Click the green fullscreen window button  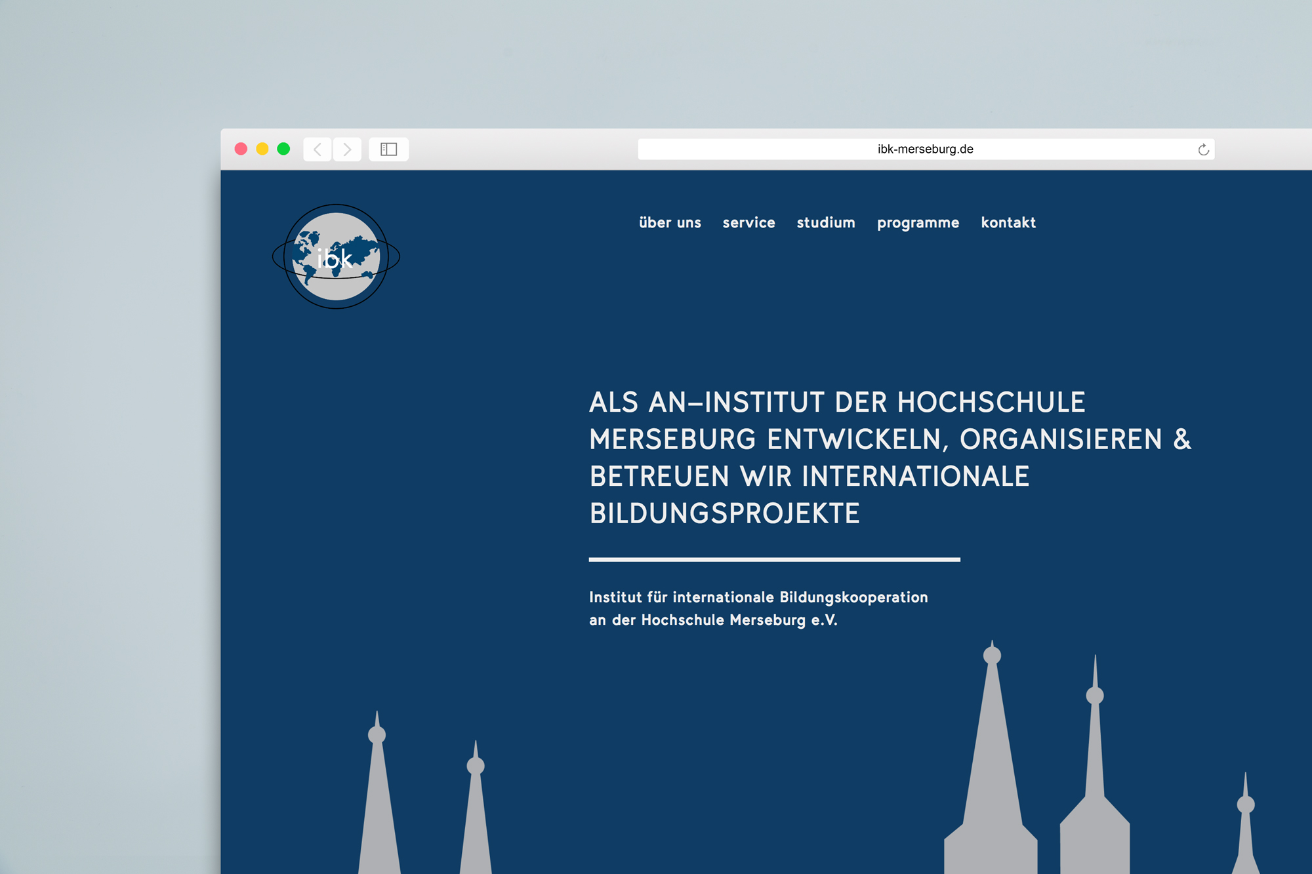tap(283, 149)
